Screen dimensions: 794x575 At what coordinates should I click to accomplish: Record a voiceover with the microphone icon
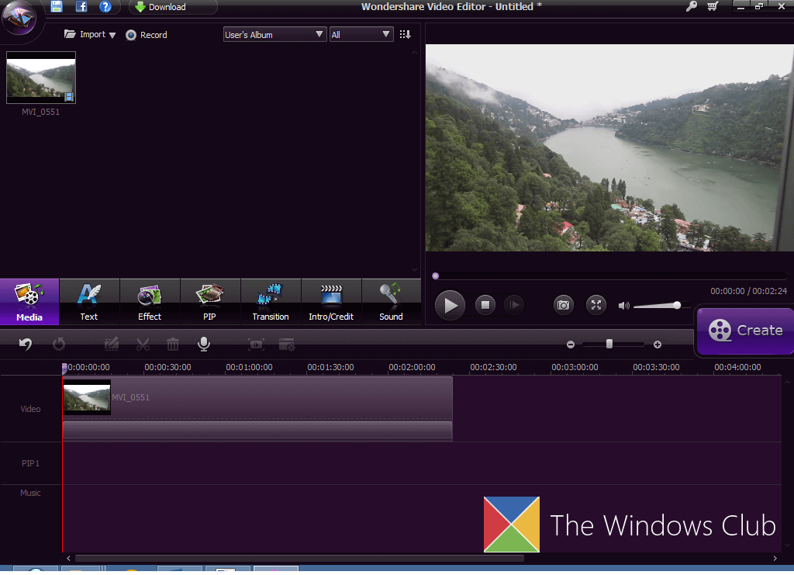(x=204, y=344)
